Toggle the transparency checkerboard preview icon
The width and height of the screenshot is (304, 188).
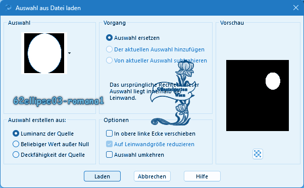(258, 154)
